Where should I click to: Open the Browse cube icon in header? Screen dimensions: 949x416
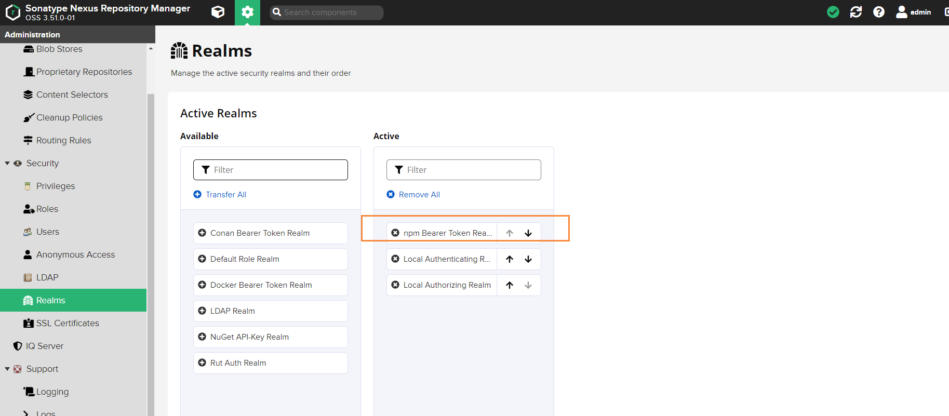coord(218,12)
